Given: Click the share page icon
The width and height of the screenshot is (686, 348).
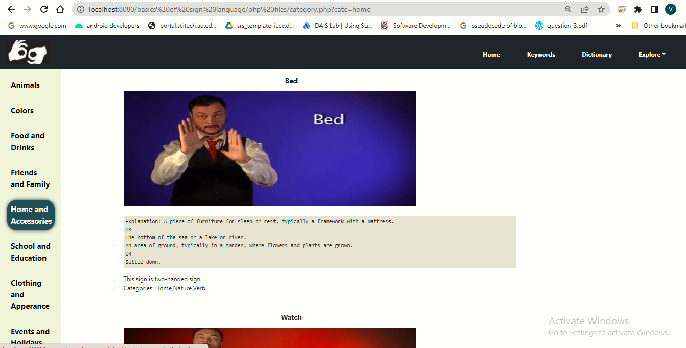Looking at the screenshot, I should pos(585,9).
